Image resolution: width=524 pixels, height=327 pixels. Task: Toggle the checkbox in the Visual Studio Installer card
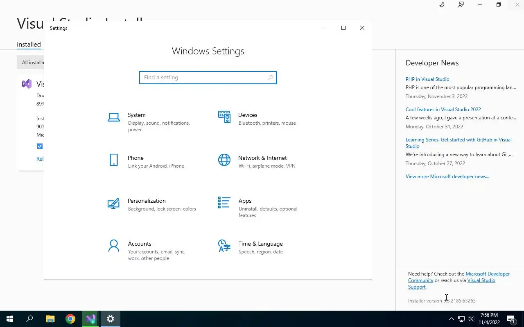[40, 146]
